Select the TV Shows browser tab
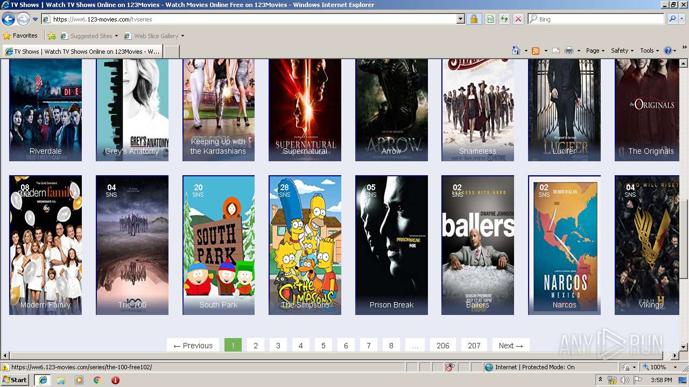Viewport: 689px width, 387px height. 82,52
